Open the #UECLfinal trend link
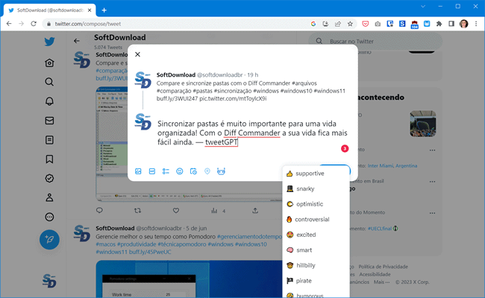The image size is (485, 298). (381, 229)
